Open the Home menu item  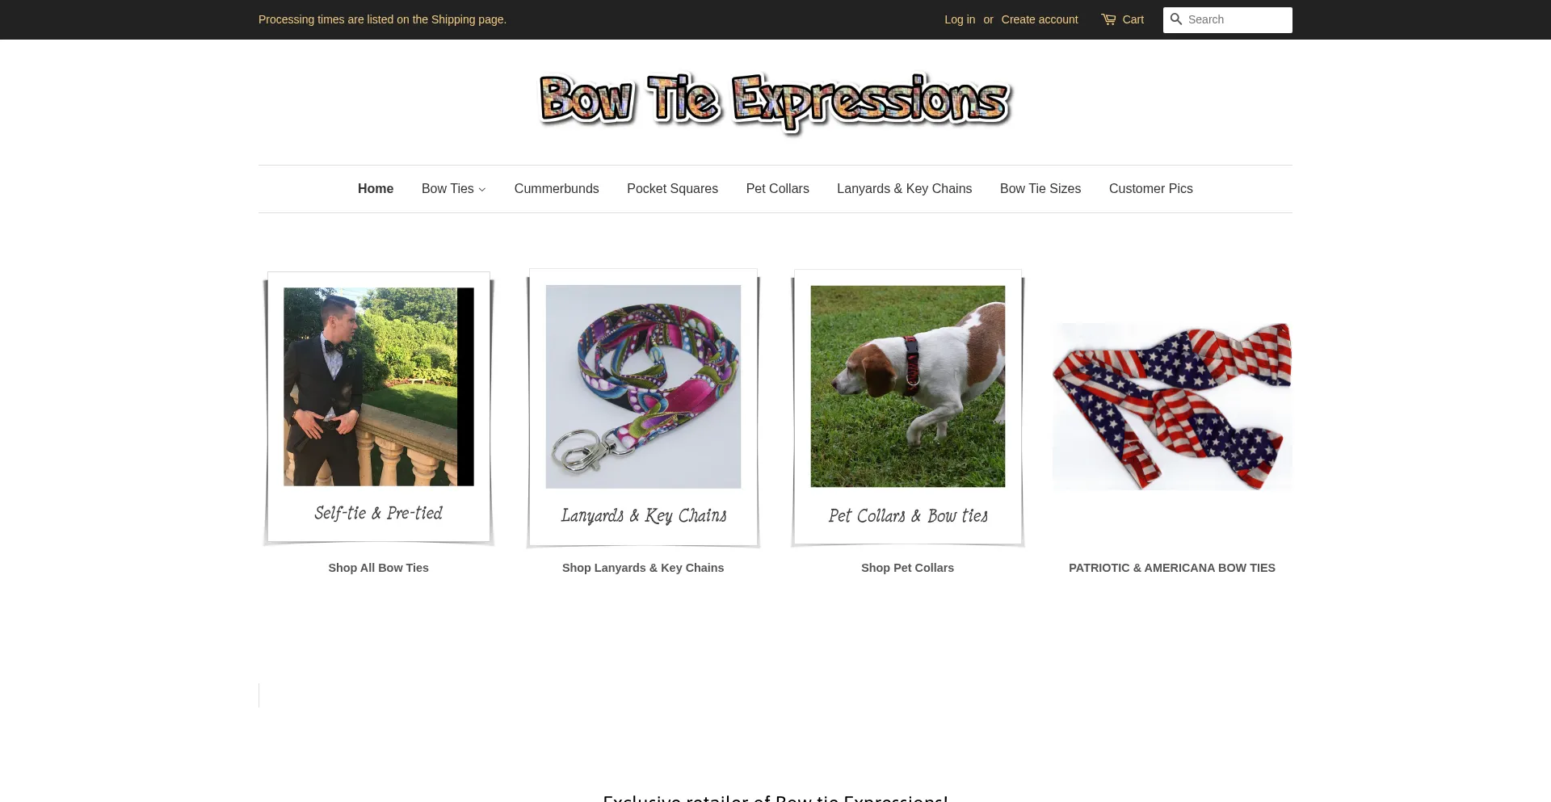[x=376, y=189]
